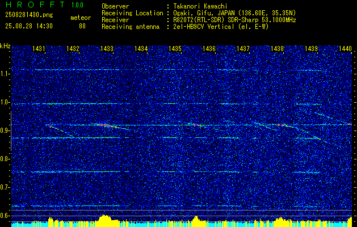Image resolution: width=357 pixels, height=227 pixels.
Task: Click the 1434 time marker
Action: point(141,48)
